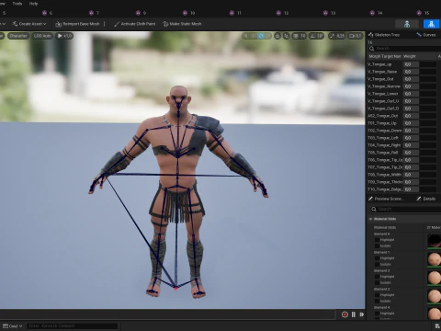Viewport: 441px width, 331px height.
Task: Select V_Tongue_Narrow morph target row
Action: pyautogui.click(x=404, y=86)
